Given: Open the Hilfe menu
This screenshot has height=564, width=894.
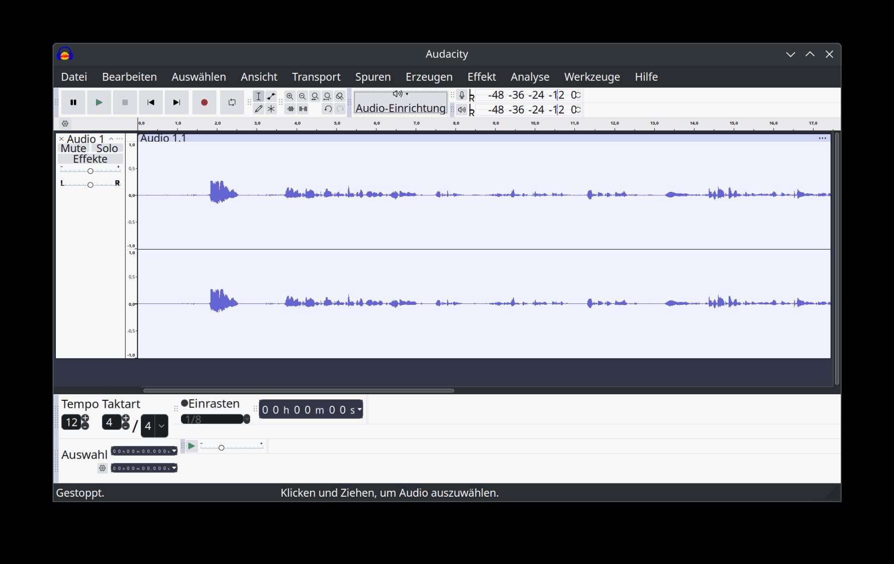Looking at the screenshot, I should [x=646, y=77].
